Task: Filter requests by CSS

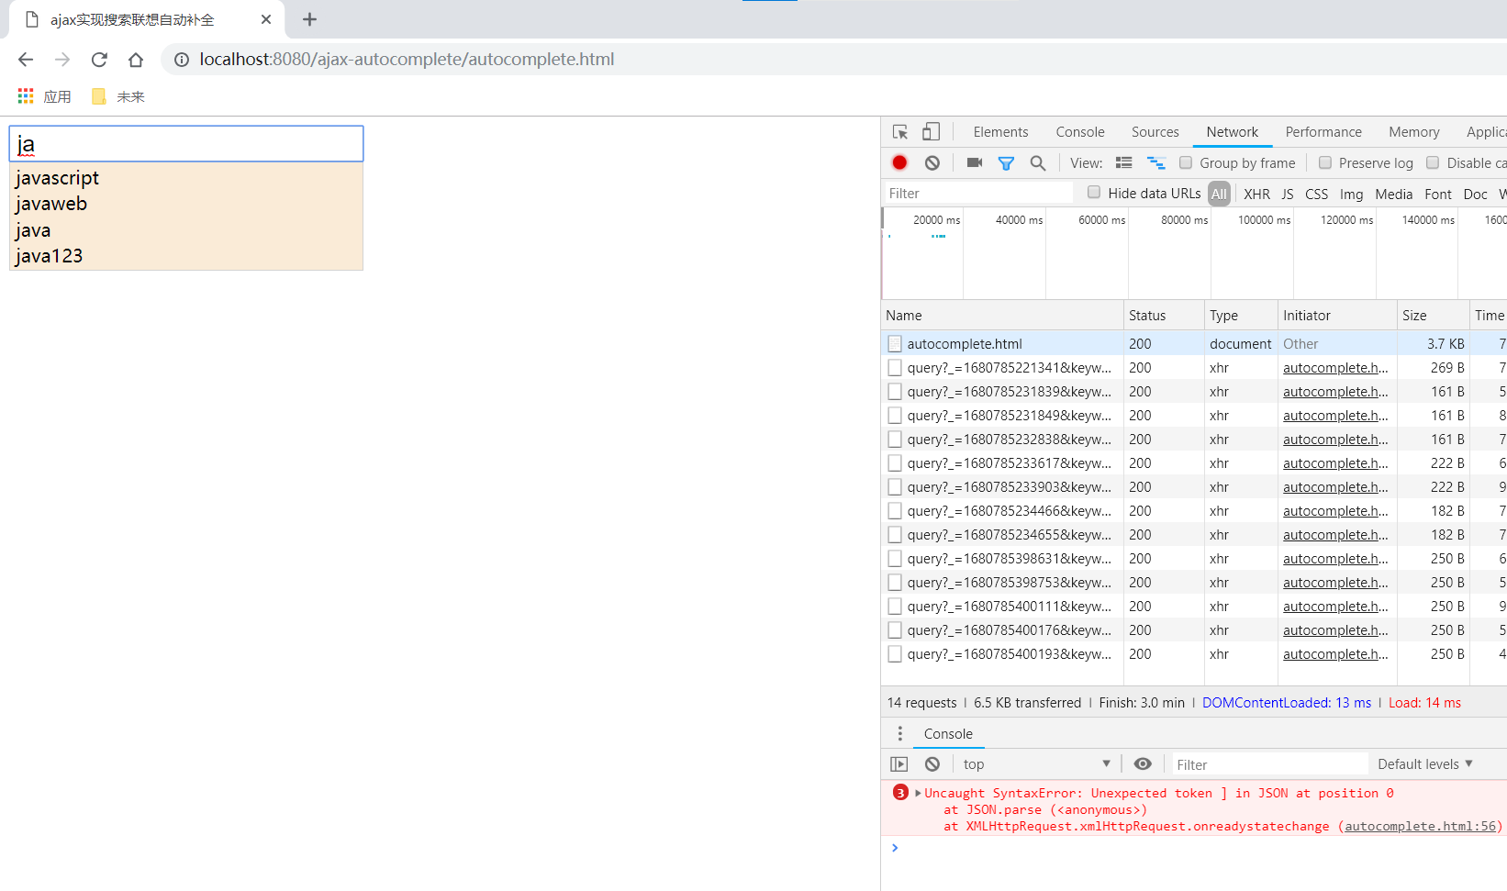Action: [x=1317, y=194]
